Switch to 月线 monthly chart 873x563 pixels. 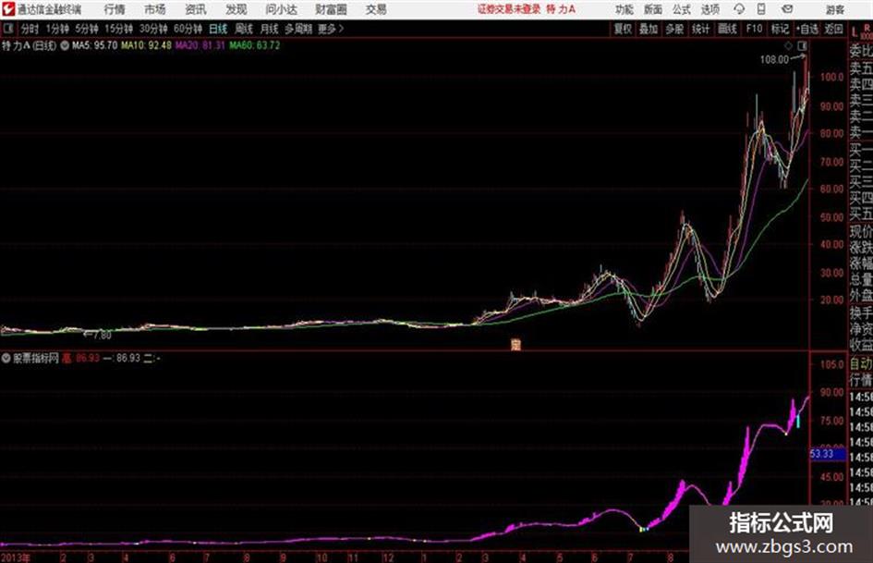(269, 29)
